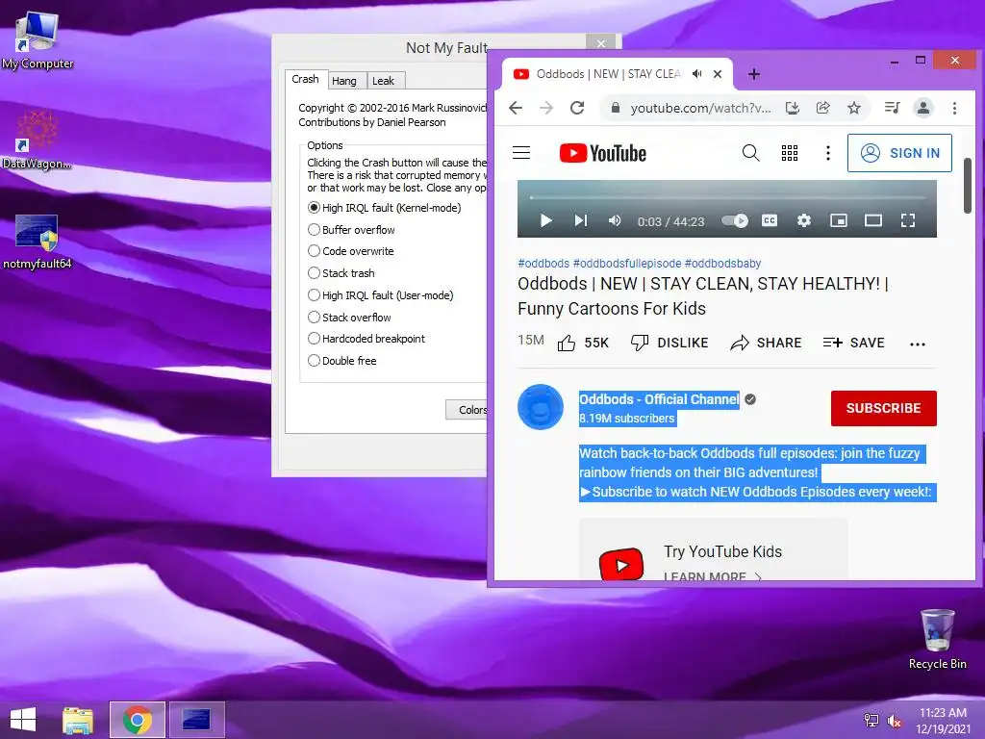Select Double free radio option
Screen dimensions: 985x739
(x=342, y=361)
